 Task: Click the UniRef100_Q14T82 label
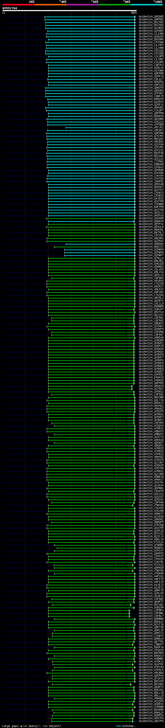point(151,664)
